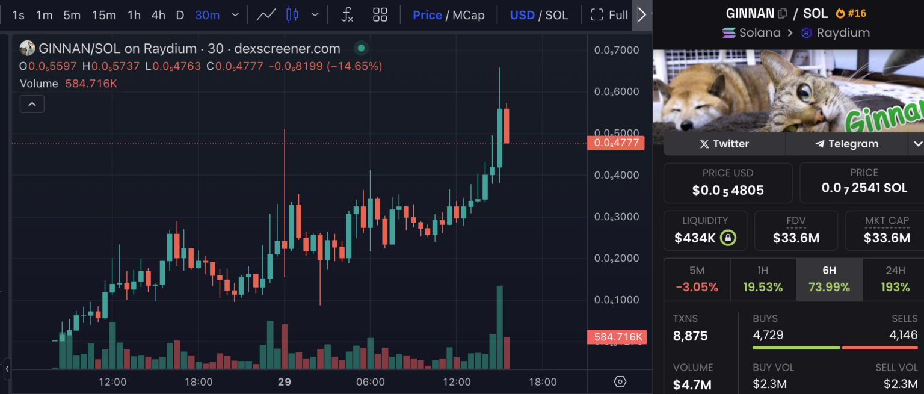This screenshot has height=394, width=924.
Task: Select the line chart type icon
Action: (x=266, y=15)
